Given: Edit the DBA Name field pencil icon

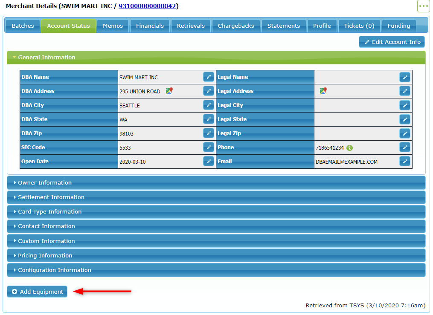Looking at the screenshot, I should [209, 77].
